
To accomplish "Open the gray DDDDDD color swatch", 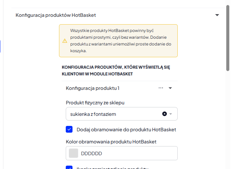I will 74,153.
